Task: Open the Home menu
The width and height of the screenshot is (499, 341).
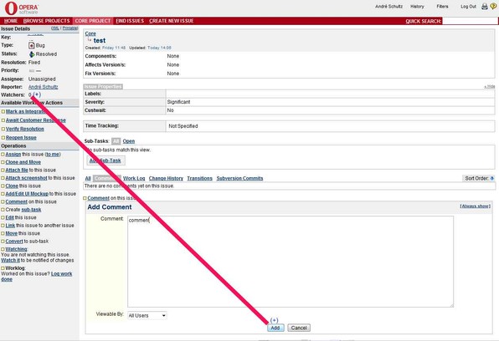Action: pos(11,21)
